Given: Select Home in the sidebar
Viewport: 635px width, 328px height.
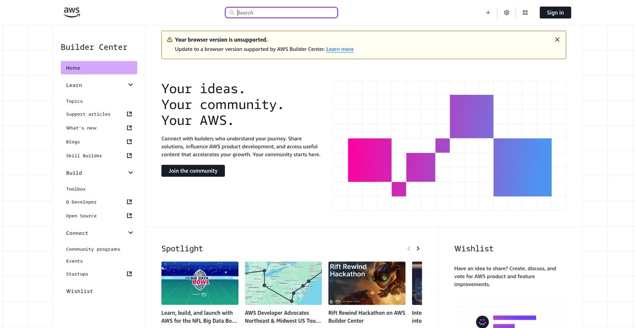Looking at the screenshot, I should point(99,68).
